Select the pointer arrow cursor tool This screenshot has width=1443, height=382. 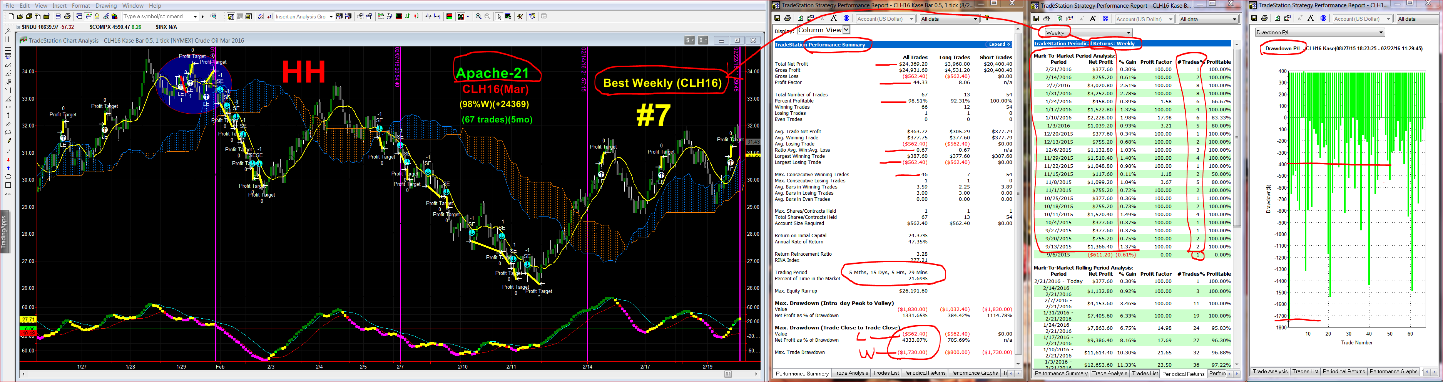(x=500, y=16)
